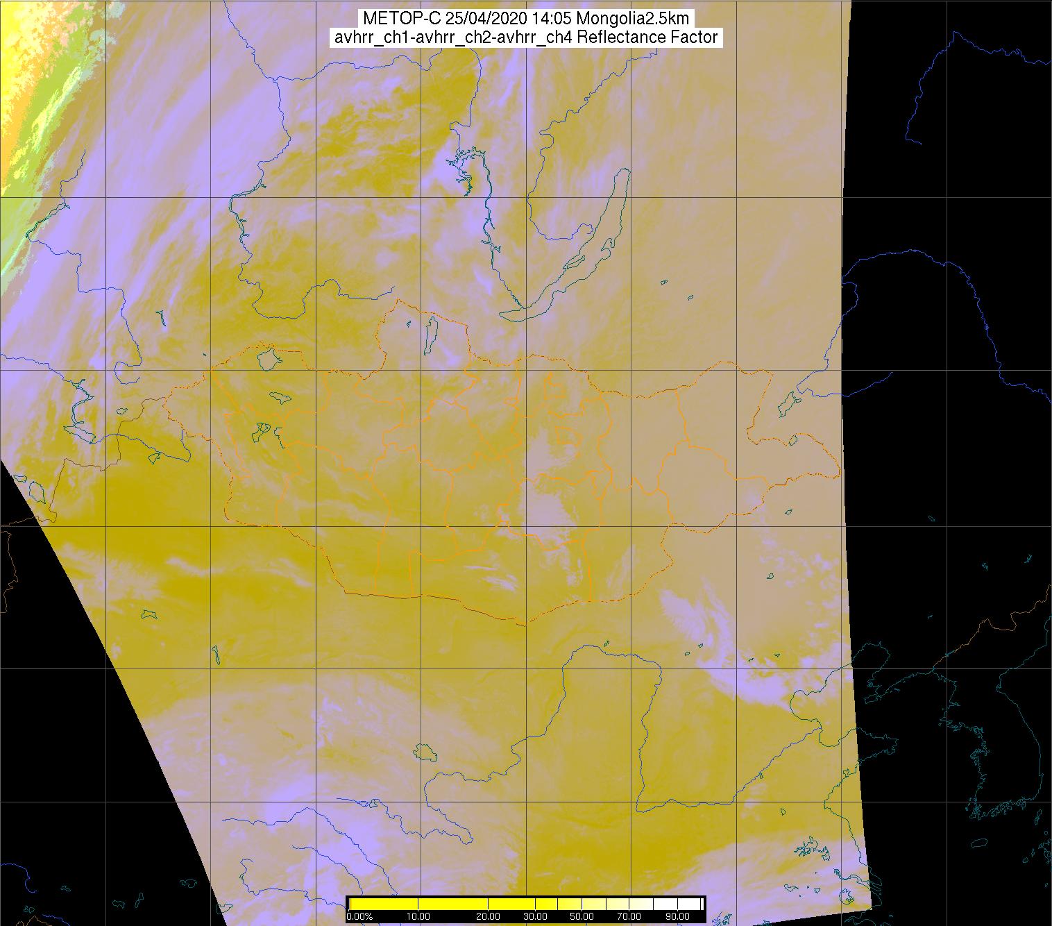Click the title text "METOP-C 25/04/2020 14:05 Mongolia2.5km"
The height and width of the screenshot is (926, 1052).
[526, 18]
